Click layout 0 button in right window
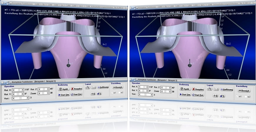Screen dimensions: 256x132 point(215,96)
